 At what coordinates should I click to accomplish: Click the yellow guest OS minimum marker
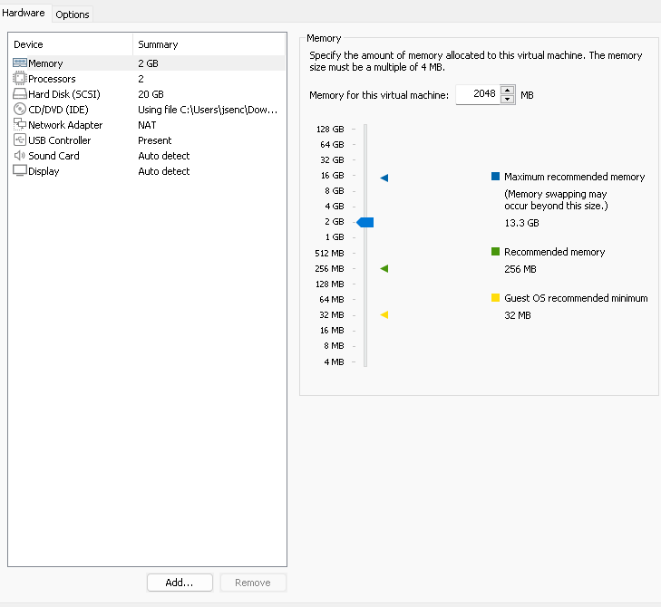384,314
